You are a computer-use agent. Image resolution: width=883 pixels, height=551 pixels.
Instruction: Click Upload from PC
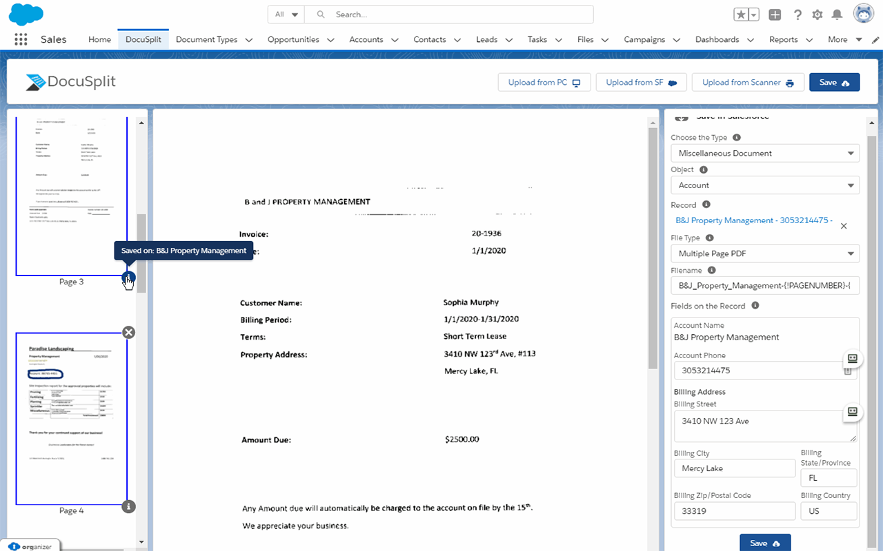coord(544,82)
